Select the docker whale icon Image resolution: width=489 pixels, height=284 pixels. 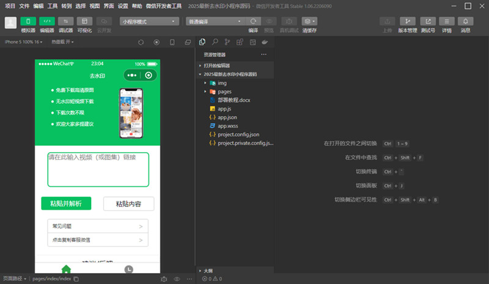pyautogui.click(x=265, y=42)
